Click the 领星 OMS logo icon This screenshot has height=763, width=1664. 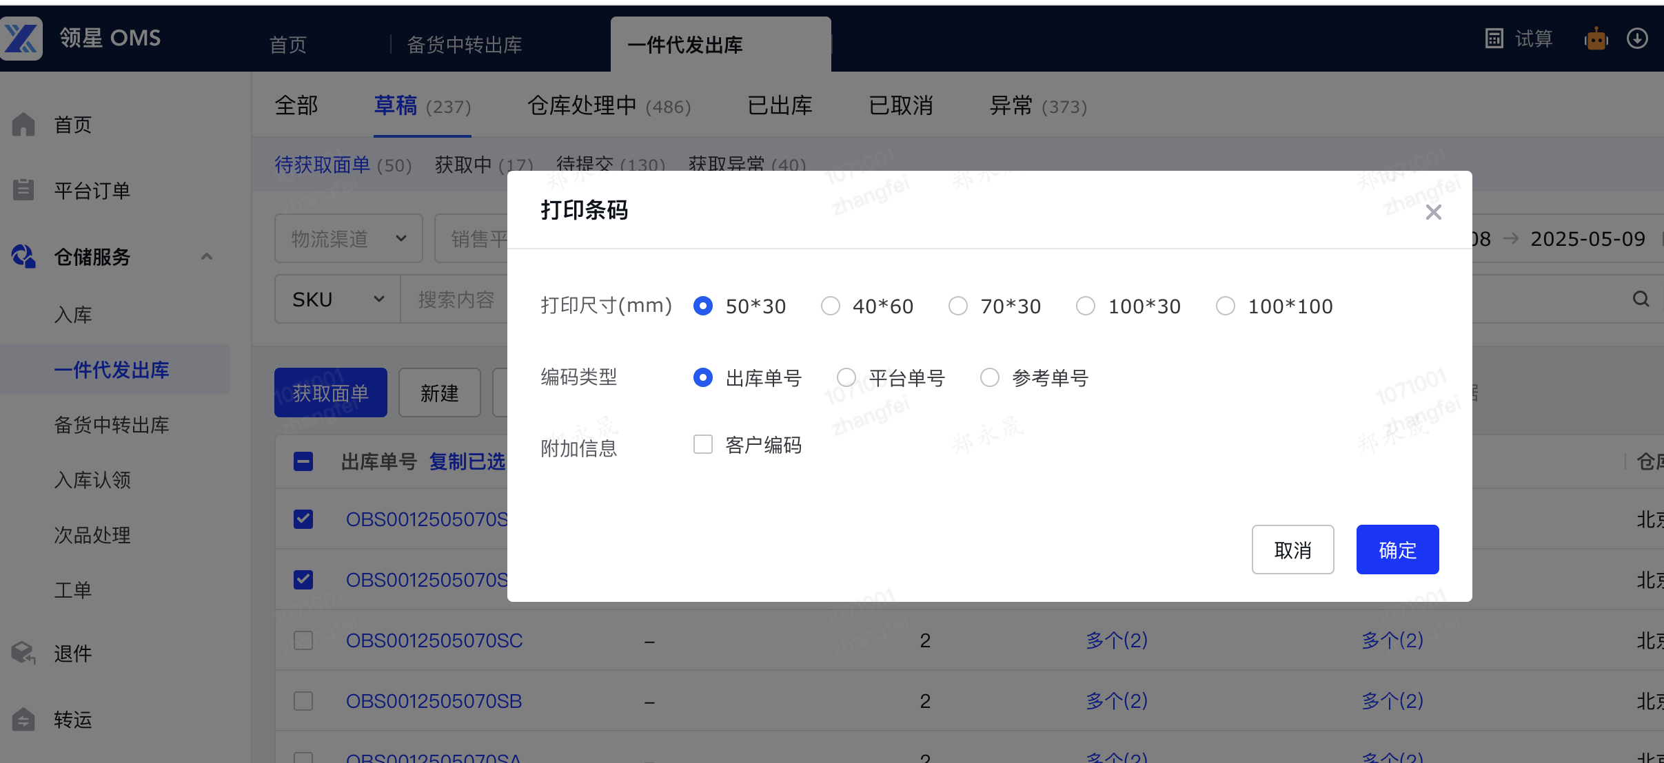21,38
